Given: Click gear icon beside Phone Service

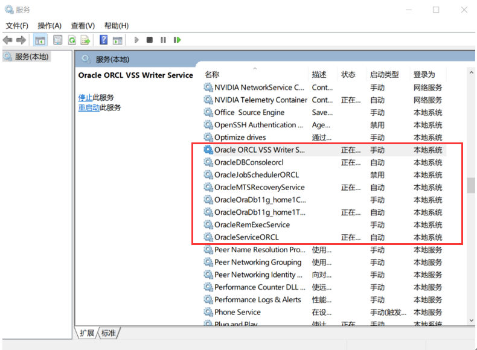Looking at the screenshot, I should 208,312.
